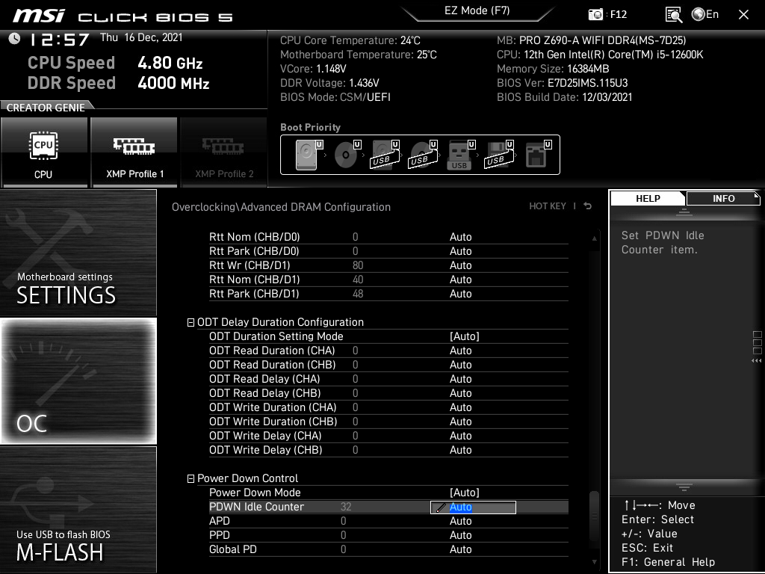Select the hard disk boot priority device
Image resolution: width=765 pixels, height=574 pixels.
point(309,155)
